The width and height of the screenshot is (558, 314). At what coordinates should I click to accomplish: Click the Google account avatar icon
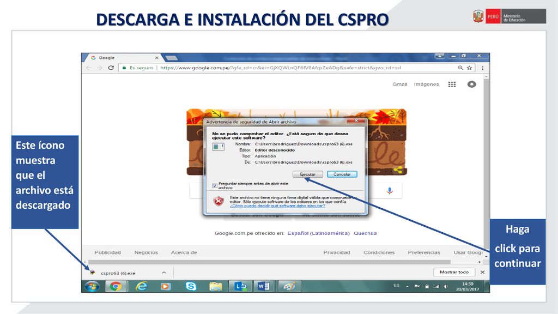pyautogui.click(x=471, y=84)
